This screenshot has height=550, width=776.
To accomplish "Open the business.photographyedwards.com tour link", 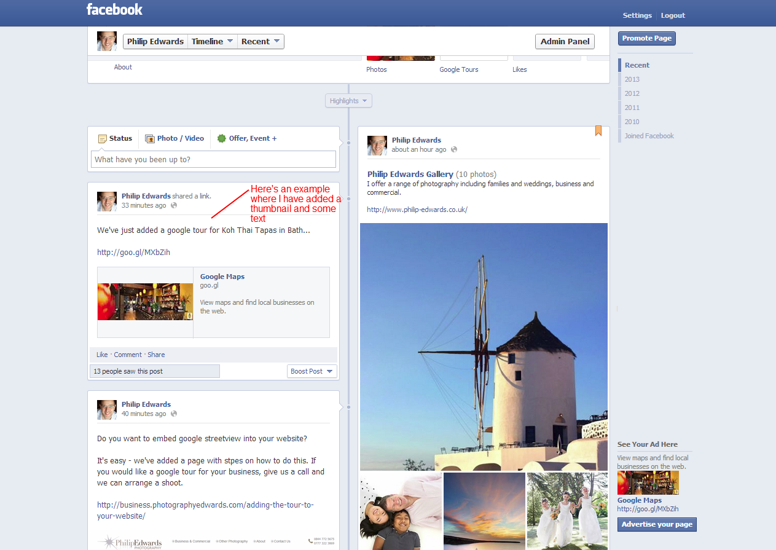I will [205, 510].
